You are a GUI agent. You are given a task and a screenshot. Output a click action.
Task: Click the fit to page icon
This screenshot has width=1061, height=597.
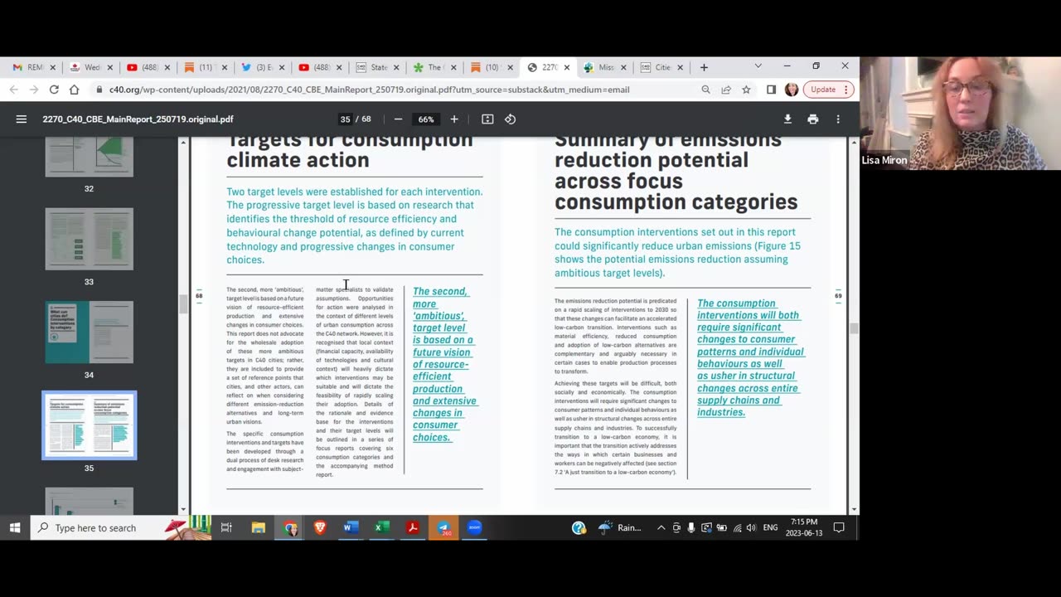point(487,119)
